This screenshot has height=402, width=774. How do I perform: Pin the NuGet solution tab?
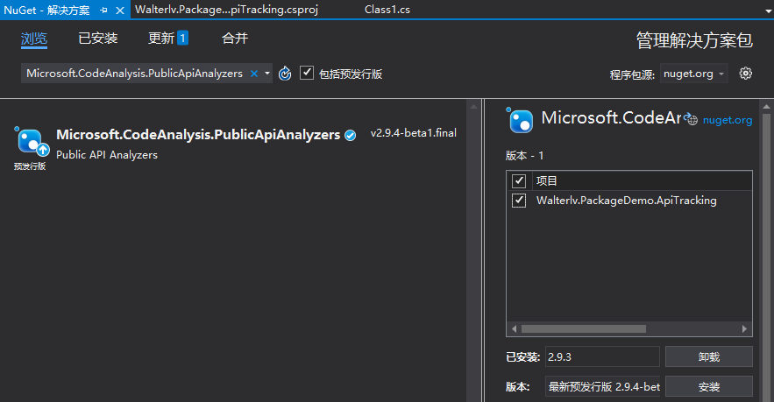click(x=103, y=10)
